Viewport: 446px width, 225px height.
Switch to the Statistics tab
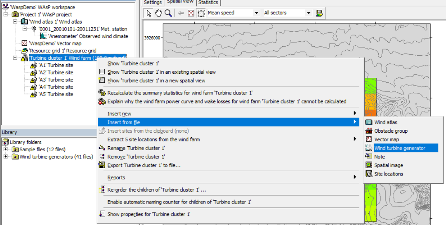pos(208,2)
